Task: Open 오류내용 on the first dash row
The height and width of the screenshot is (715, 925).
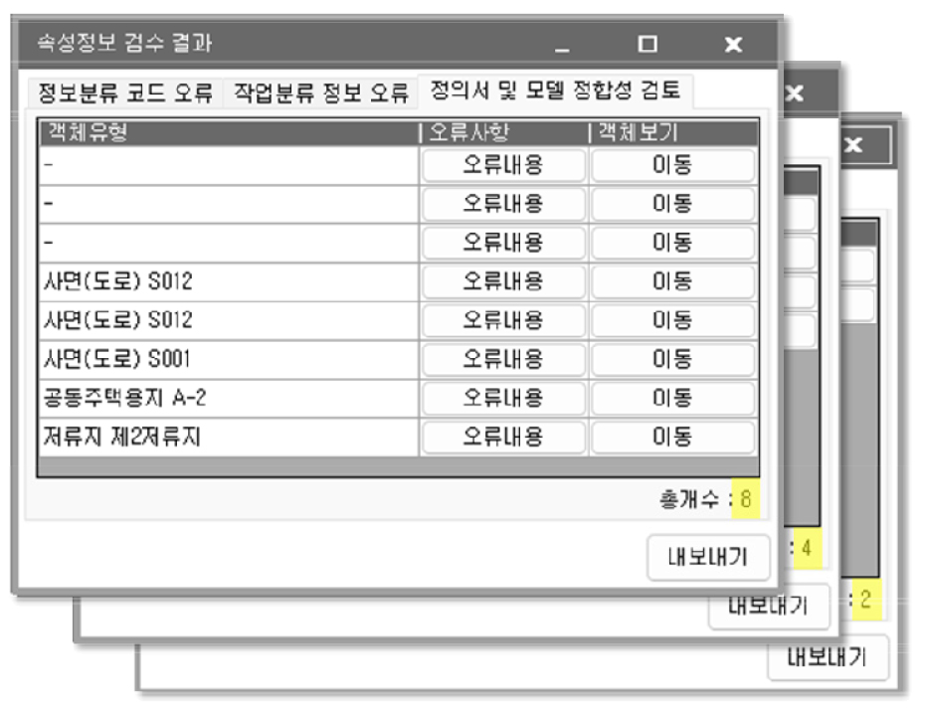Action: (x=505, y=165)
